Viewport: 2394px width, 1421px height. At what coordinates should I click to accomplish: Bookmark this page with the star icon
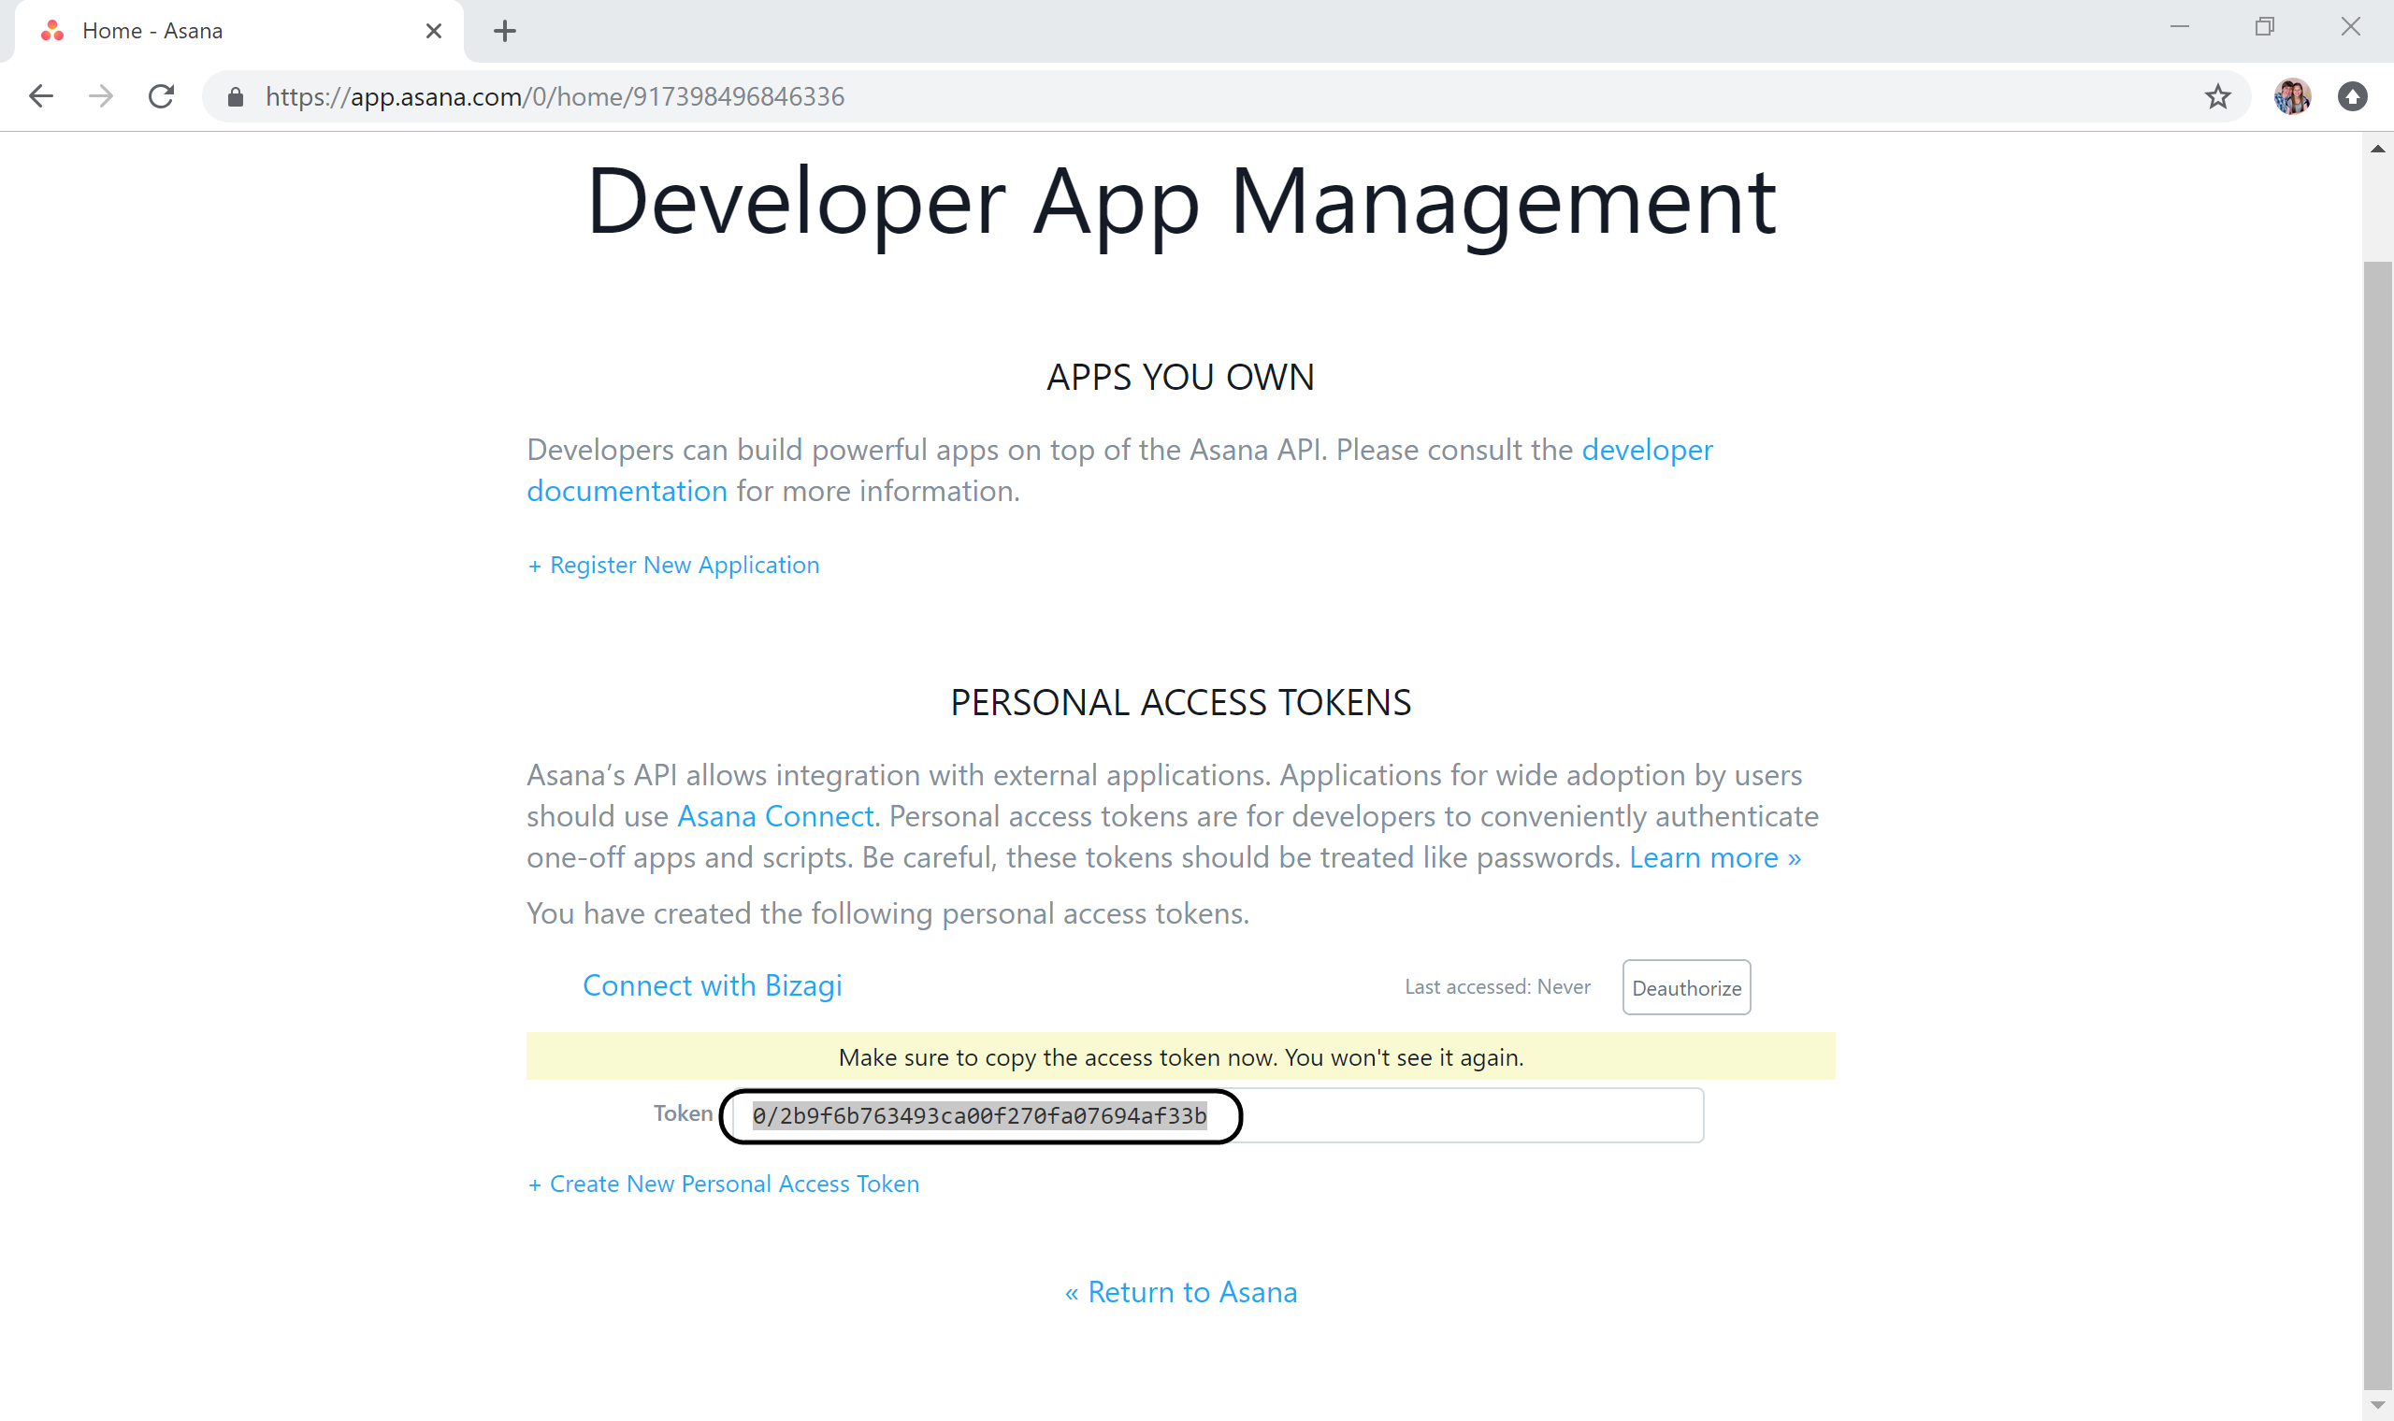tap(2218, 96)
